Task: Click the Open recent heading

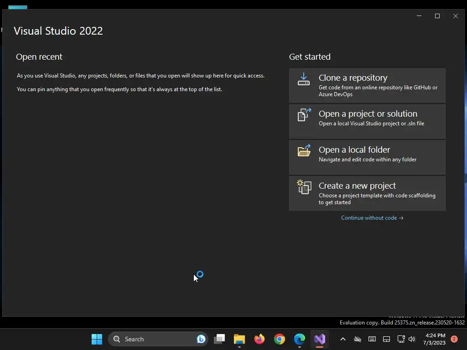Action: coord(39,57)
